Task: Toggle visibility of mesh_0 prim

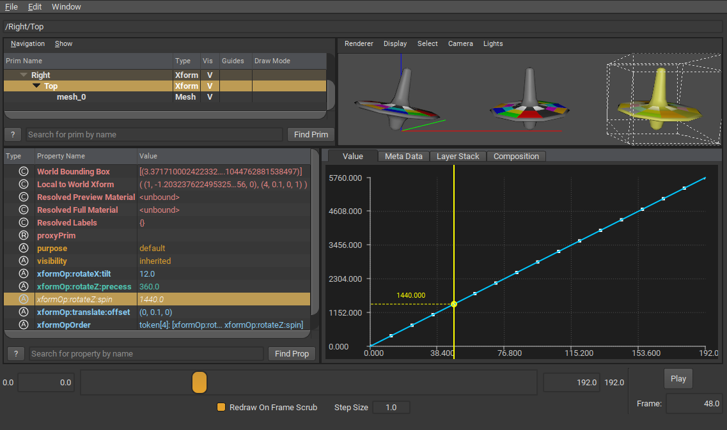Action: pos(209,97)
